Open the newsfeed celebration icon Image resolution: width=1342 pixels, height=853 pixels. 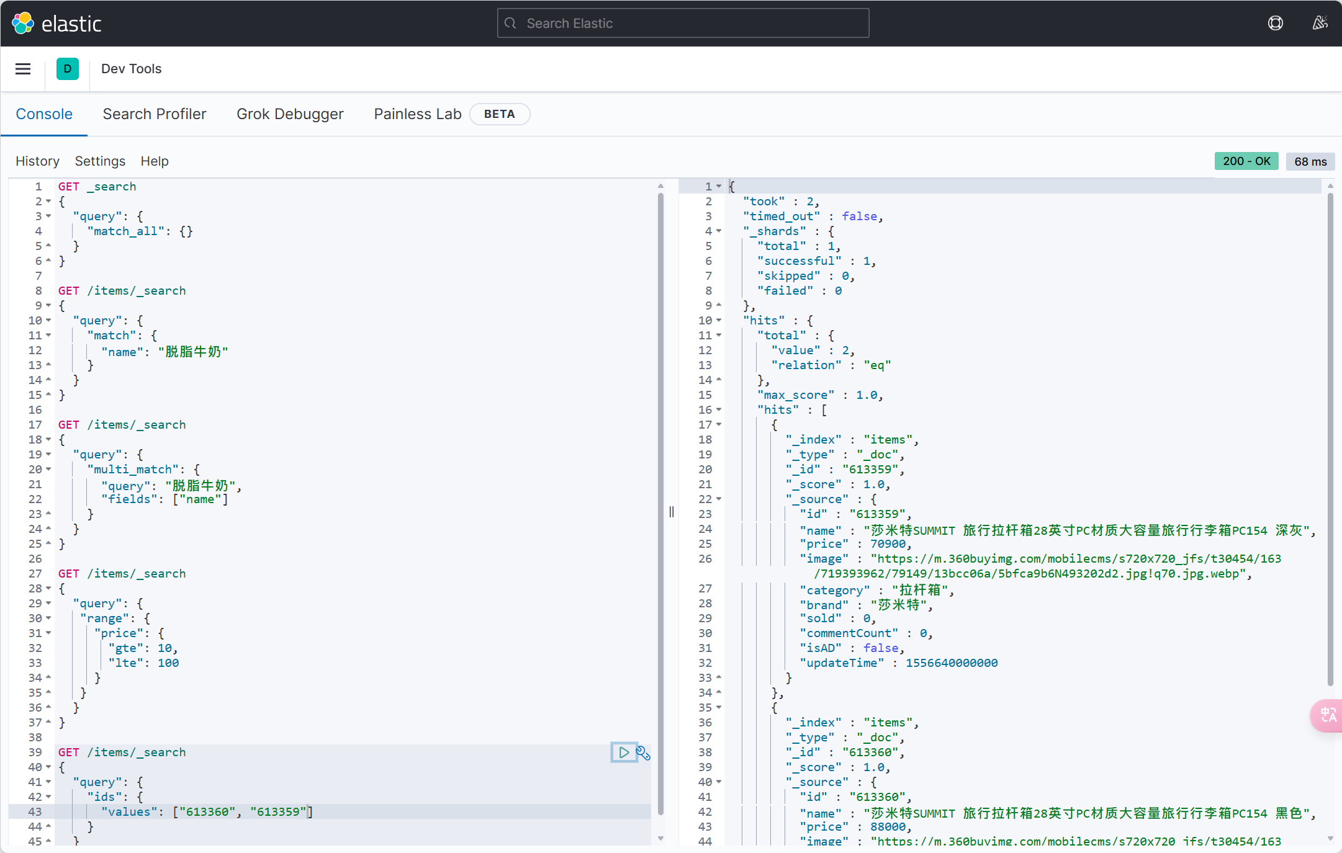click(x=1320, y=24)
